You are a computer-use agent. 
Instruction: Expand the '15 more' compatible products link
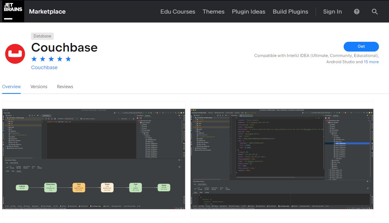coord(371,62)
